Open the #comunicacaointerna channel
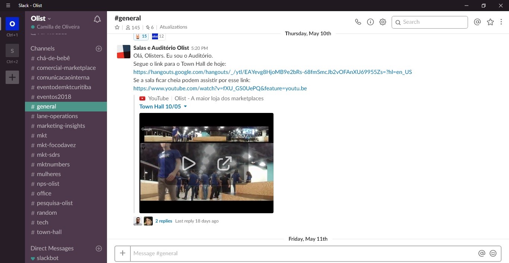 click(66, 78)
